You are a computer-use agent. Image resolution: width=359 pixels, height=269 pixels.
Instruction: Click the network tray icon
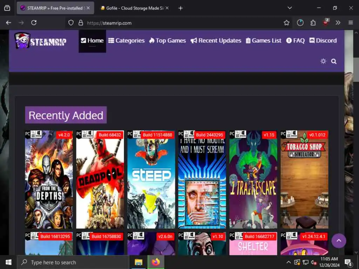click(x=305, y=263)
